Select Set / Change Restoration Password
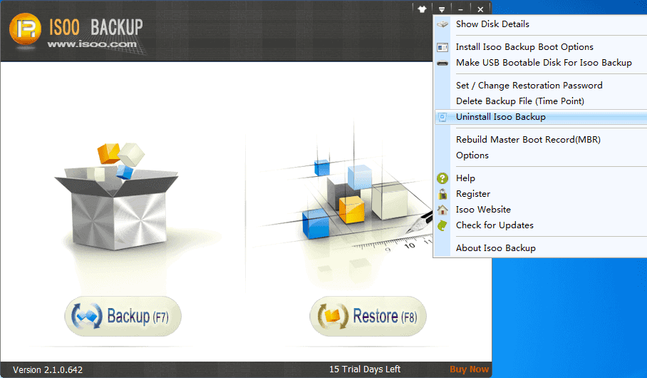The height and width of the screenshot is (378, 647). point(529,86)
